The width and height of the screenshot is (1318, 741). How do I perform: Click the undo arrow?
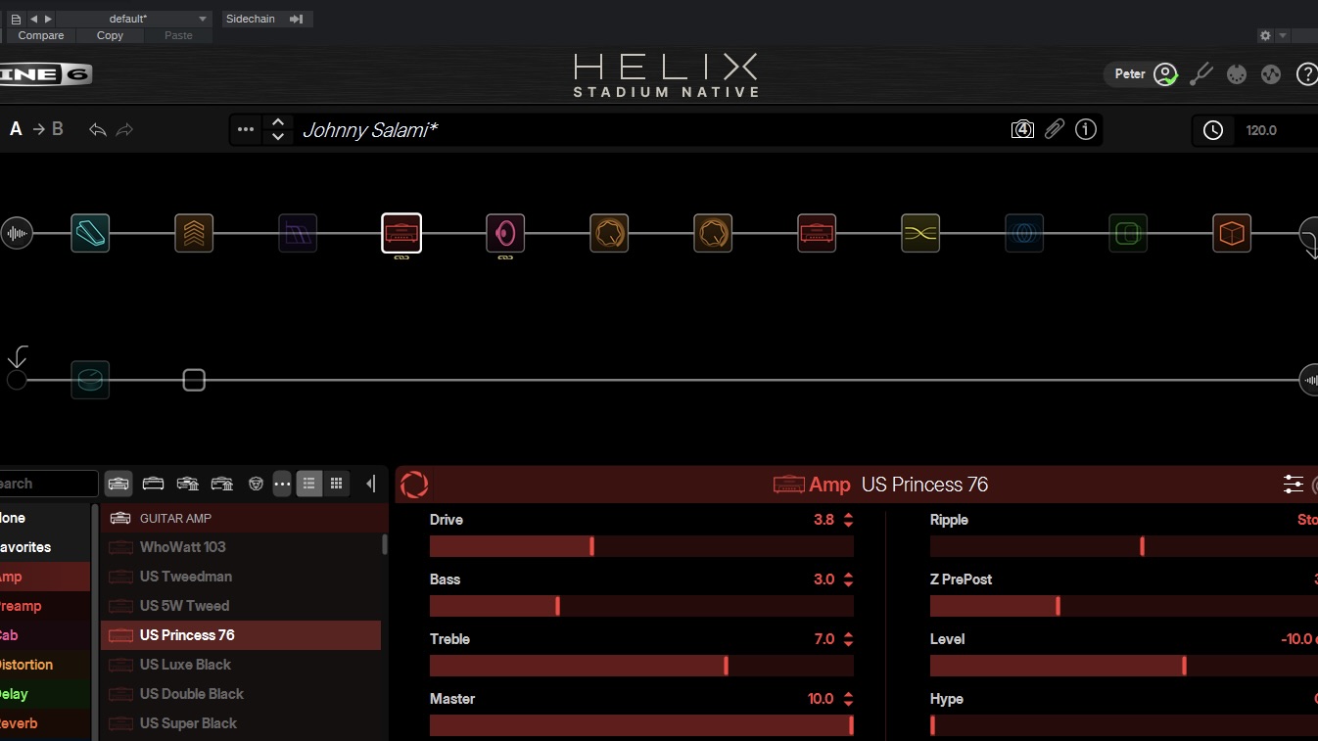[97, 129]
